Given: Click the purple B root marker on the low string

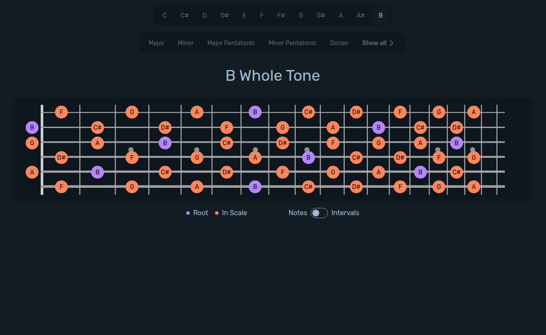Looking at the screenshot, I should tap(255, 187).
